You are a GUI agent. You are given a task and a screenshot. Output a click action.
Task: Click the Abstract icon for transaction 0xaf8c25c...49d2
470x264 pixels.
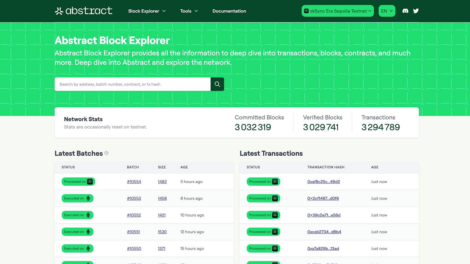pos(275,181)
